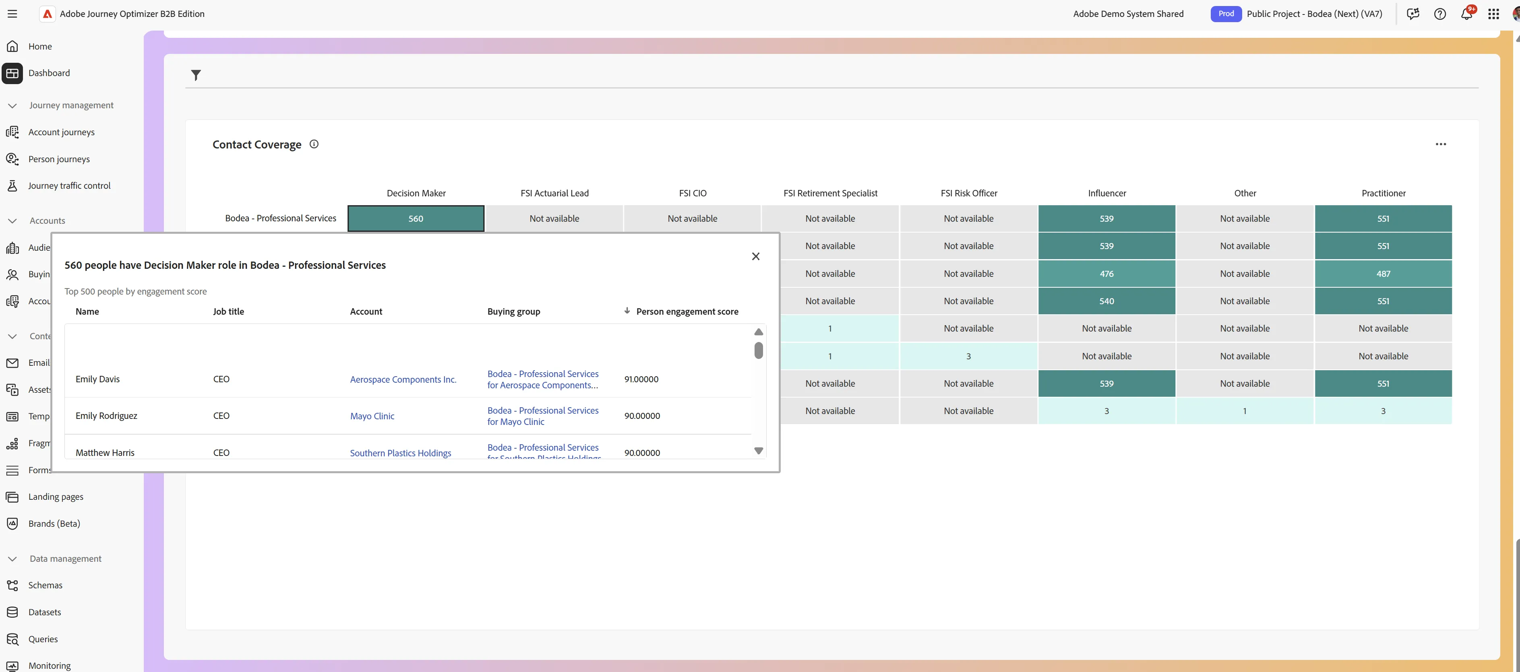
Task: Click the Account journeys icon
Action: tap(12, 132)
